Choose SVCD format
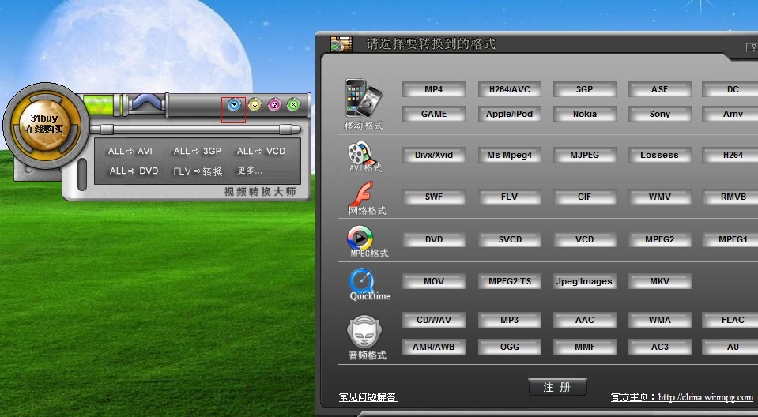The height and width of the screenshot is (417, 758). coord(509,239)
